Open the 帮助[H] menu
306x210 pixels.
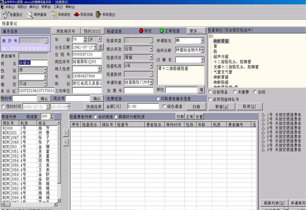(70, 7)
